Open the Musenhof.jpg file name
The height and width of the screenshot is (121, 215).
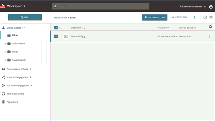[78, 37]
